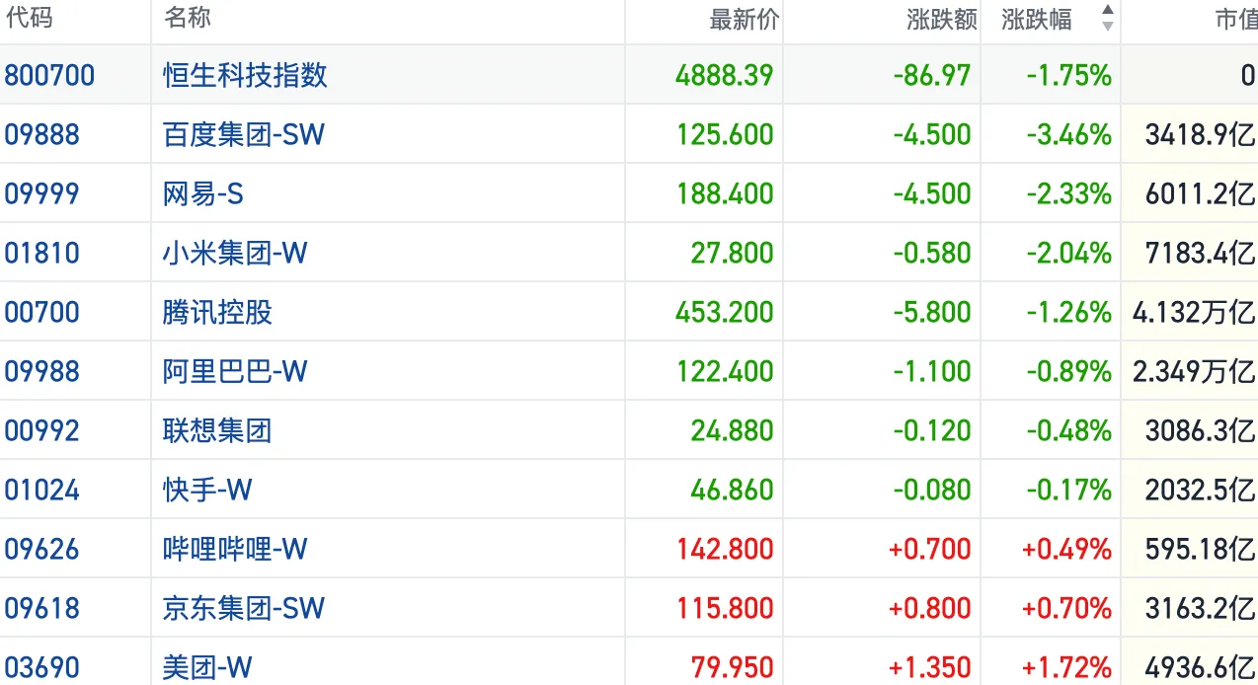Click the 代码 column header
The width and height of the screenshot is (1258, 685).
click(30, 18)
